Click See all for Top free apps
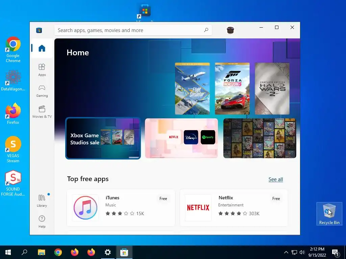346x259 pixels. pyautogui.click(x=276, y=179)
